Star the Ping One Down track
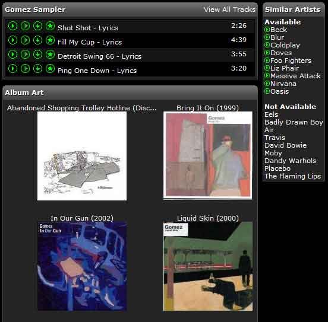 (50, 69)
